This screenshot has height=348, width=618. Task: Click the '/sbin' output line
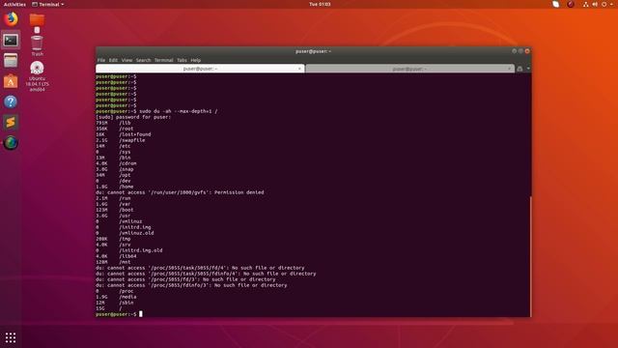[x=115, y=303]
